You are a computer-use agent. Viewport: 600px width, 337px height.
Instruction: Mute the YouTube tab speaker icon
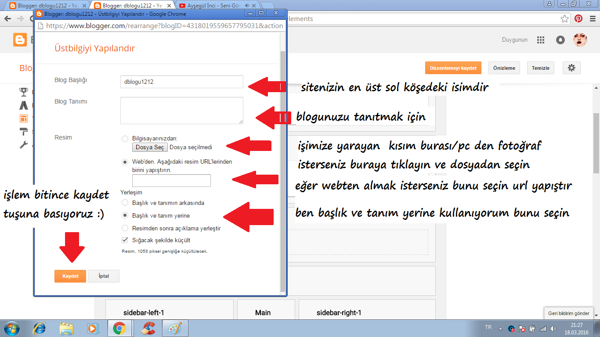pos(247,6)
